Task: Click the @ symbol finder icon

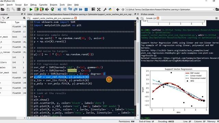Action: click(24, 10)
